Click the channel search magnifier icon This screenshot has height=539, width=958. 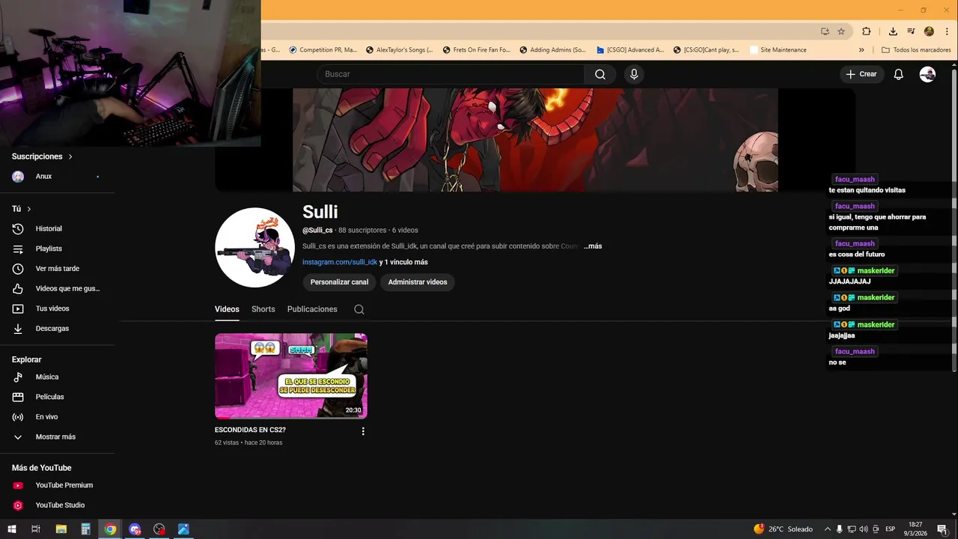click(x=359, y=309)
